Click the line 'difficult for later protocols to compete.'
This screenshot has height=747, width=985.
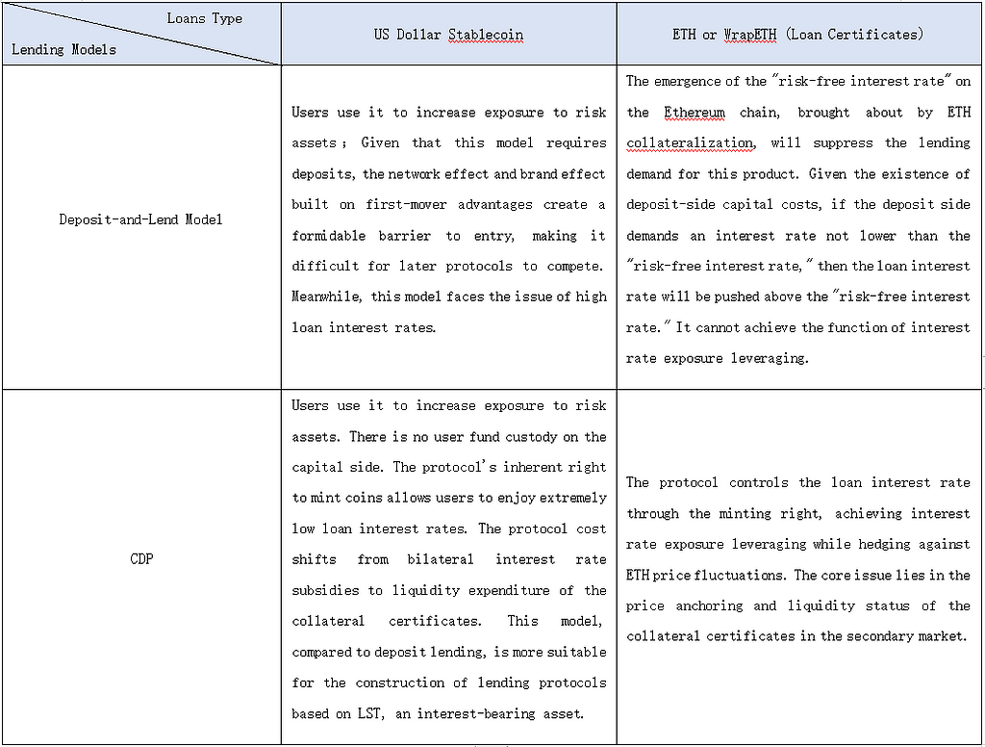coord(447,267)
